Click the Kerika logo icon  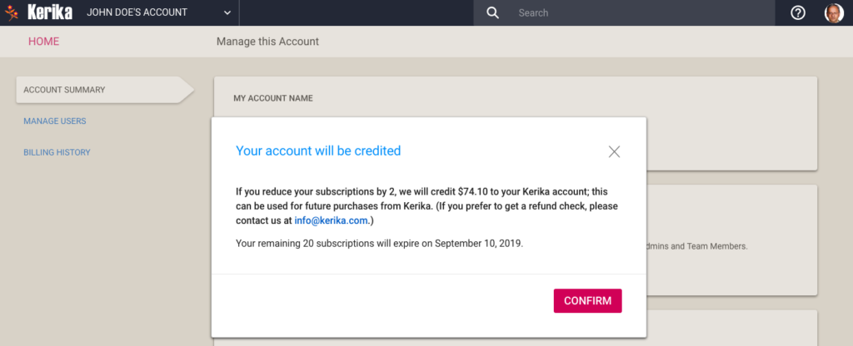12,12
